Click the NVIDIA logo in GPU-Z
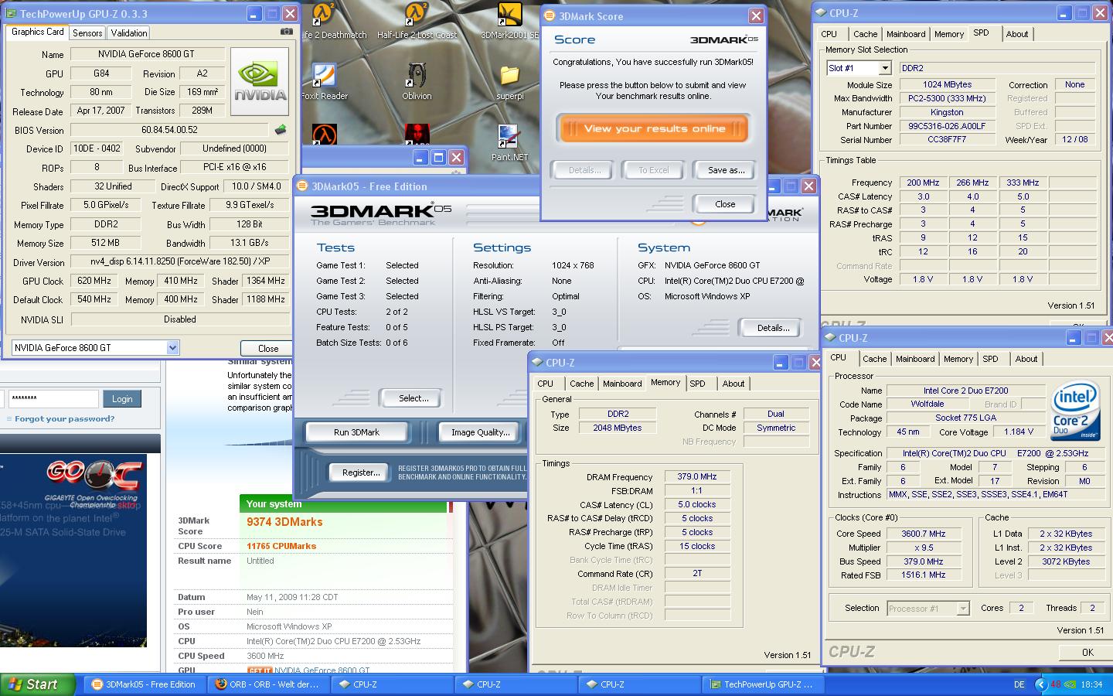This screenshot has width=1113, height=696. (x=260, y=82)
